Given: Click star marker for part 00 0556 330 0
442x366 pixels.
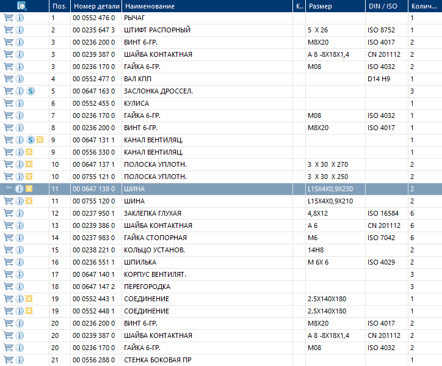Looking at the screenshot, I should pos(29,152).
